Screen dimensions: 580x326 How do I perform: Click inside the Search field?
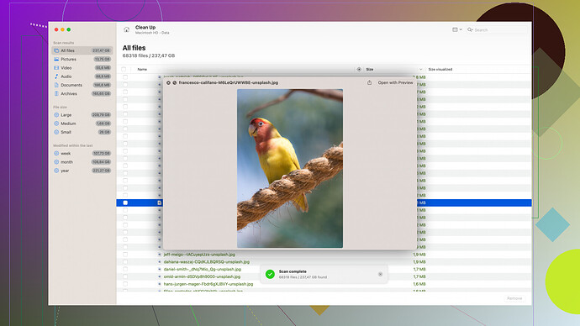pyautogui.click(x=497, y=30)
